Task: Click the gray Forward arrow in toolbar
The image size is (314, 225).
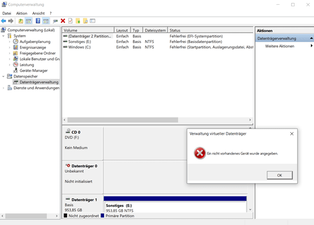Action: 11,21
